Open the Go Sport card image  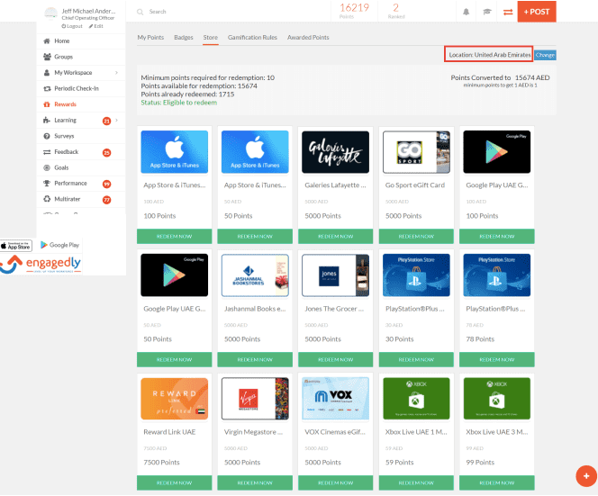[x=416, y=152]
